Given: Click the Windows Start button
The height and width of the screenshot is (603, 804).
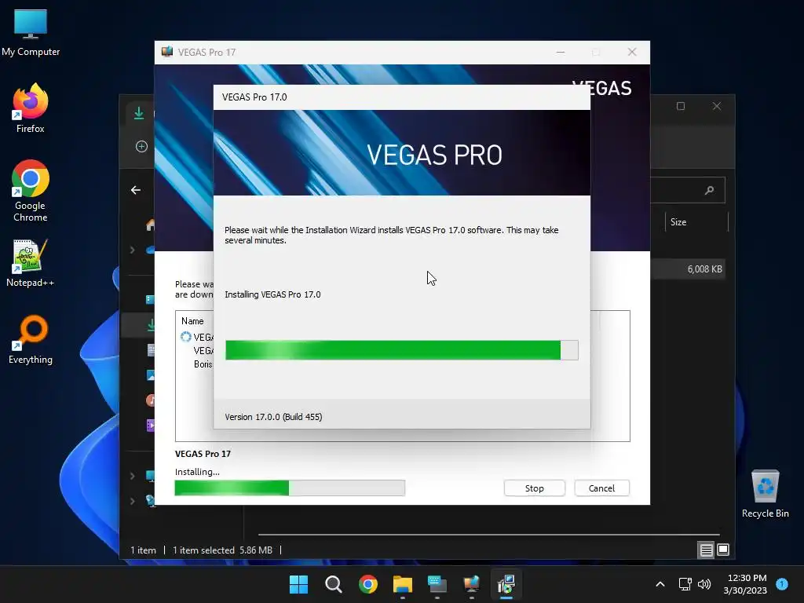Looking at the screenshot, I should point(298,584).
